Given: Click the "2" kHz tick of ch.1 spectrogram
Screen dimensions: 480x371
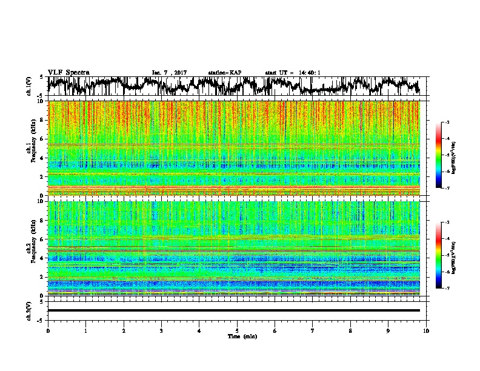Looking at the screenshot, I should point(42,177).
